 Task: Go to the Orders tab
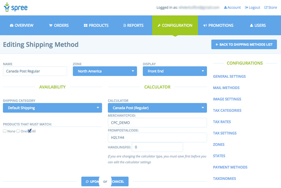(59, 25)
